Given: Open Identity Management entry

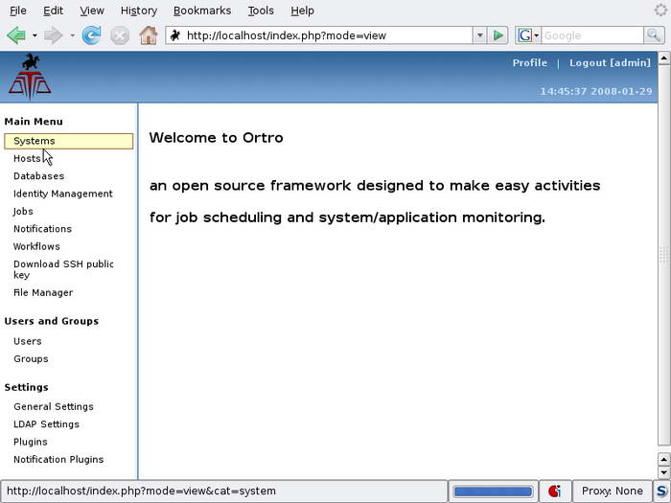Looking at the screenshot, I should 63,194.
